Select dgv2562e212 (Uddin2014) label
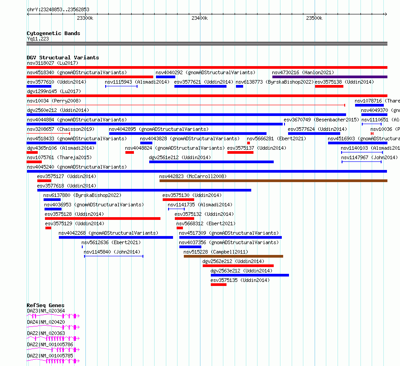The height and width of the screenshot is (366, 400). click(233, 261)
